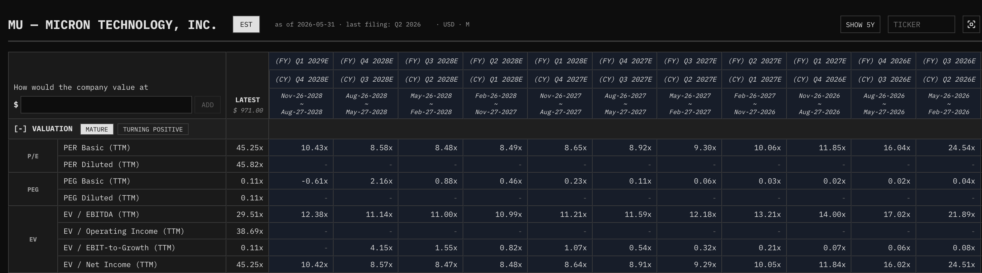The image size is (982, 273).
Task: Click EV / EBITDA value 21.89x
Action: [948, 214]
